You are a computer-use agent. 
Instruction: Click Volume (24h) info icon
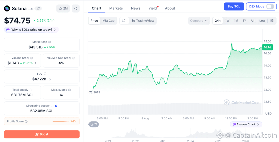32,58
